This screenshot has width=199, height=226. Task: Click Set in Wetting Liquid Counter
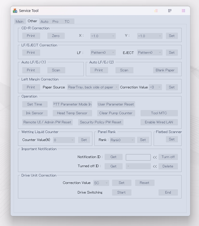(84, 140)
